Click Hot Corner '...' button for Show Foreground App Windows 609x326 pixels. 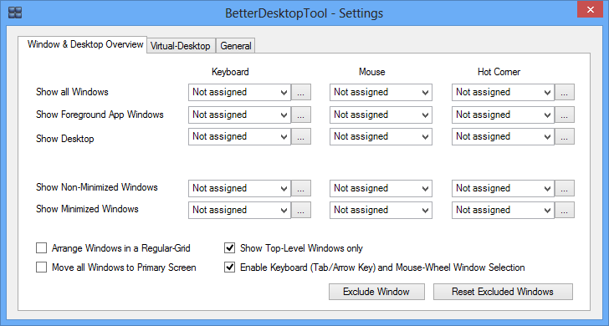[565, 115]
